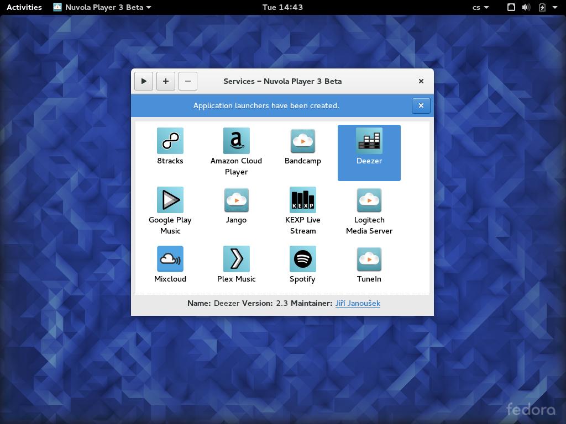Choose the Plex Music icon
Image resolution: width=566 pixels, height=424 pixels.
(x=237, y=259)
